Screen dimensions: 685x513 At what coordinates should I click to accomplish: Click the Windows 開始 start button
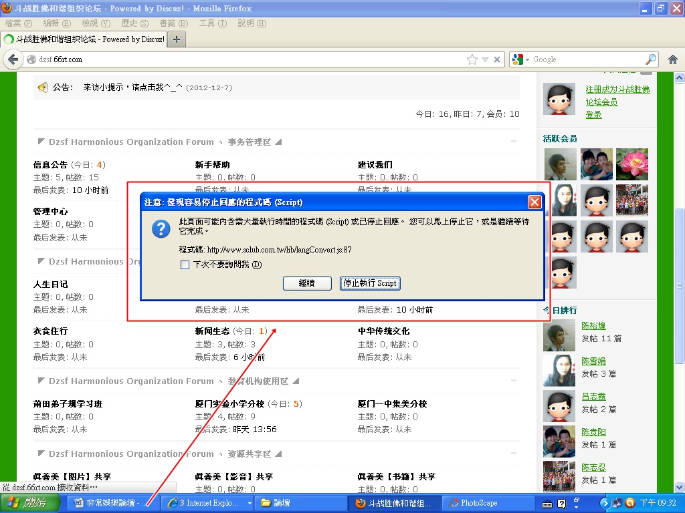click(27, 503)
